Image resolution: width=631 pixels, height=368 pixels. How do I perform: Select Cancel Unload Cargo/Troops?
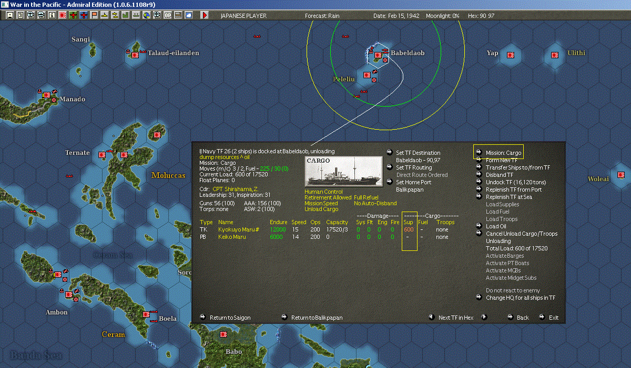pos(522,234)
